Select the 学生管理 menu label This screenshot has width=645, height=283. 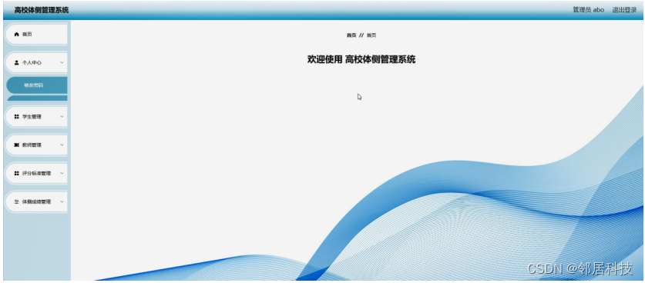coord(32,117)
